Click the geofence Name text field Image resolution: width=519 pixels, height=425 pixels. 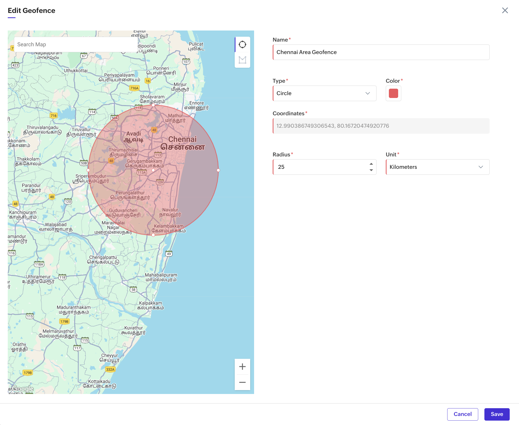click(x=381, y=52)
